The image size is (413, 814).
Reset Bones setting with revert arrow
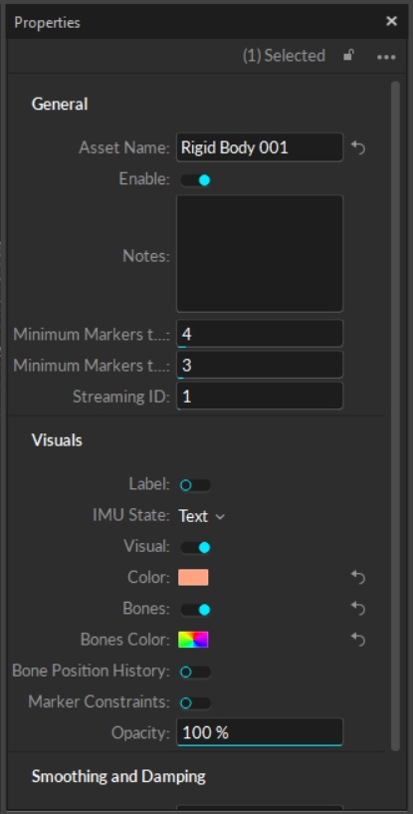(x=358, y=609)
